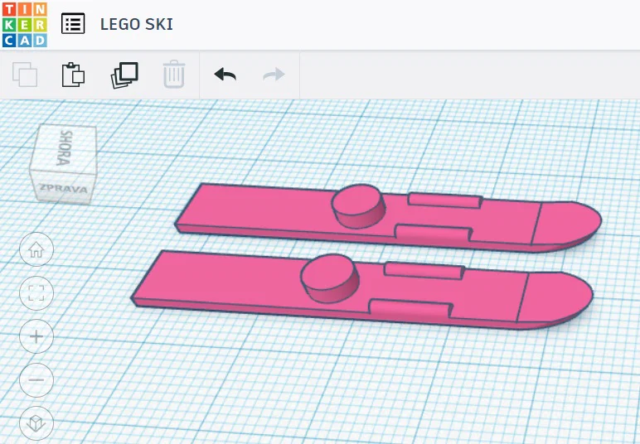This screenshot has width=640, height=444.
Task: Click the Tinkercad logo
Action: click(x=25, y=25)
